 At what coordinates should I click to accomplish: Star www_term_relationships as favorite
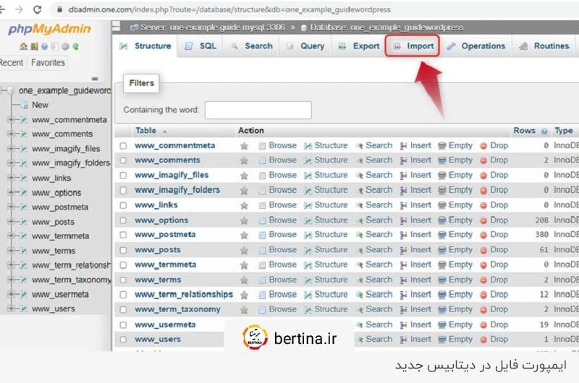tap(244, 295)
